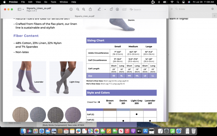The height and width of the screenshot is (136, 217).
Task: Open the Apple menu
Action: (x=4, y=2)
